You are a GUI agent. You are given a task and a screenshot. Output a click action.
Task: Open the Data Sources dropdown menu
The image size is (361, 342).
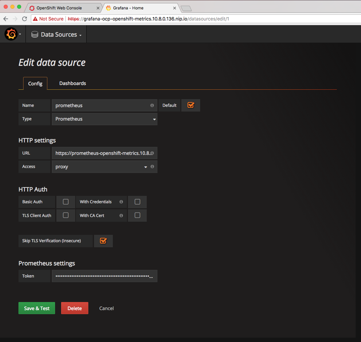pyautogui.click(x=56, y=35)
